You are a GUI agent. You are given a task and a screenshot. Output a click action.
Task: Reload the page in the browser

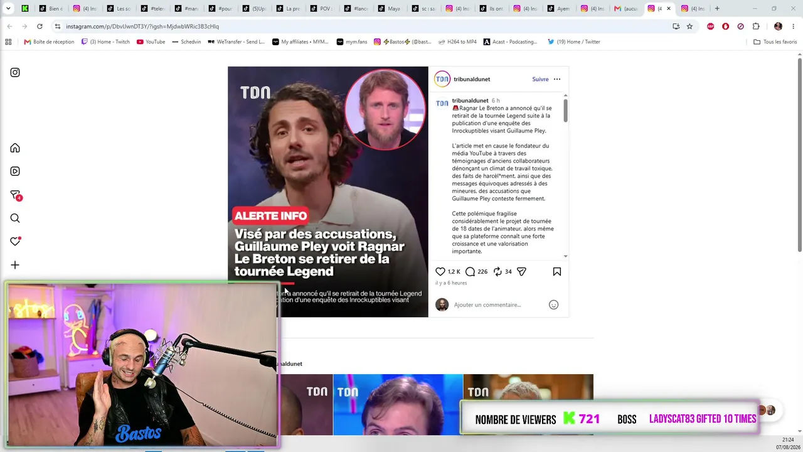click(x=40, y=26)
